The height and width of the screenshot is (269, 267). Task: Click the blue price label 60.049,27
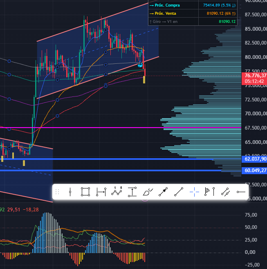pyautogui.click(x=255, y=170)
